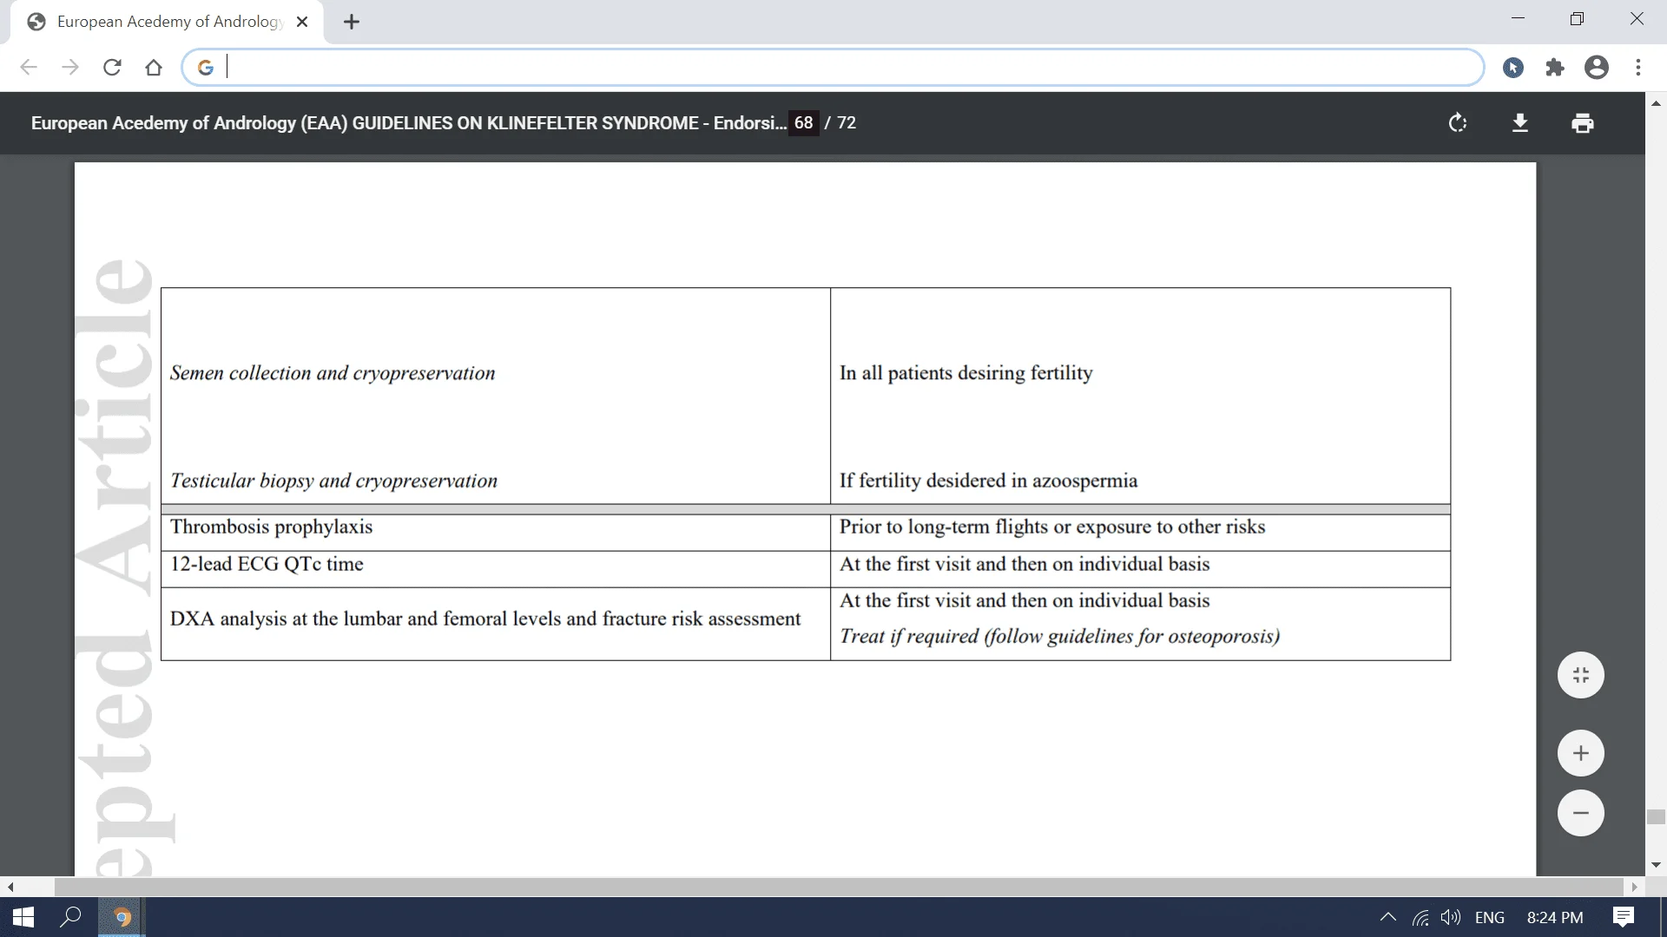Click the Chrome taskbar icon
The image size is (1667, 937).
tap(122, 917)
